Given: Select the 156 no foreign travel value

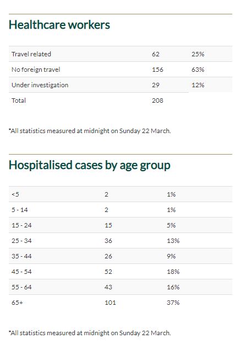Looking at the screenshot, I should tap(157, 70).
